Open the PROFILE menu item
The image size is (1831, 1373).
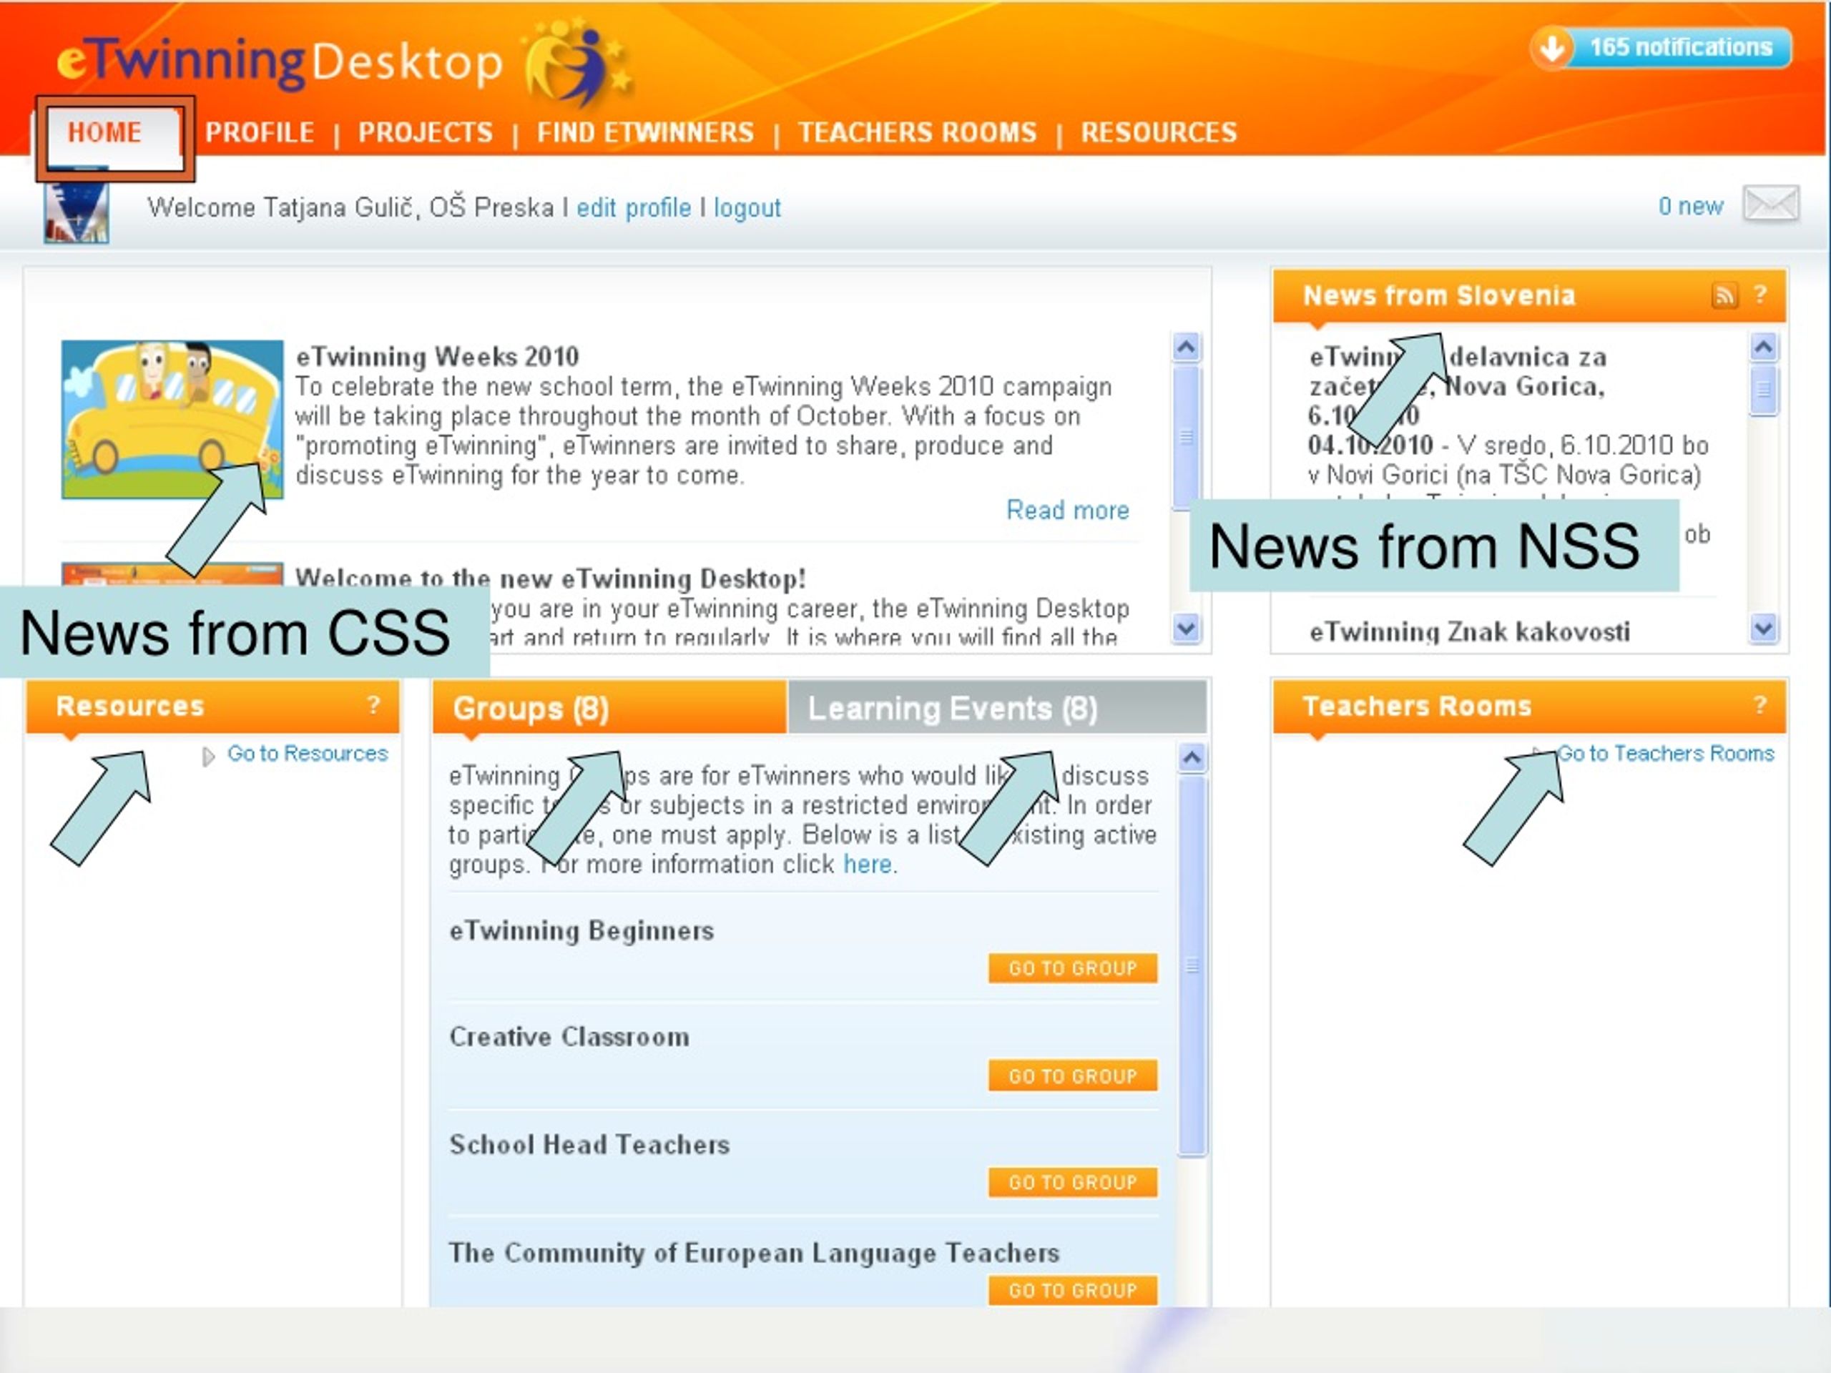pyautogui.click(x=260, y=132)
